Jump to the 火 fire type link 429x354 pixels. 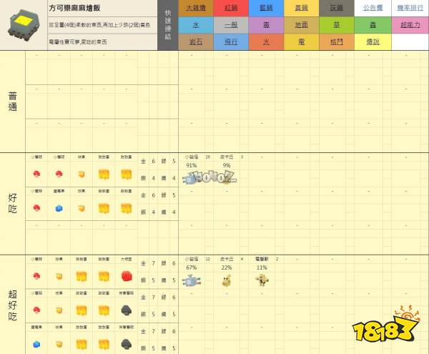point(266,42)
